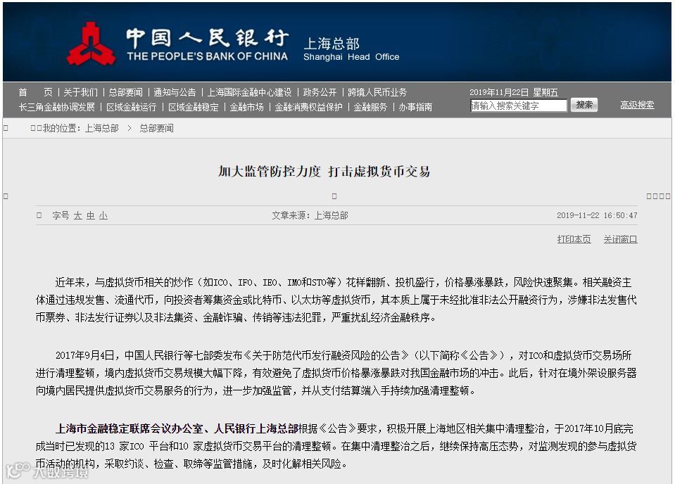The width and height of the screenshot is (675, 484).
Task: Click the 打印本页 print page link
Action: 574,239
